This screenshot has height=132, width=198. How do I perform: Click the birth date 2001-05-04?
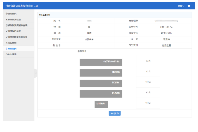coord(166,27)
